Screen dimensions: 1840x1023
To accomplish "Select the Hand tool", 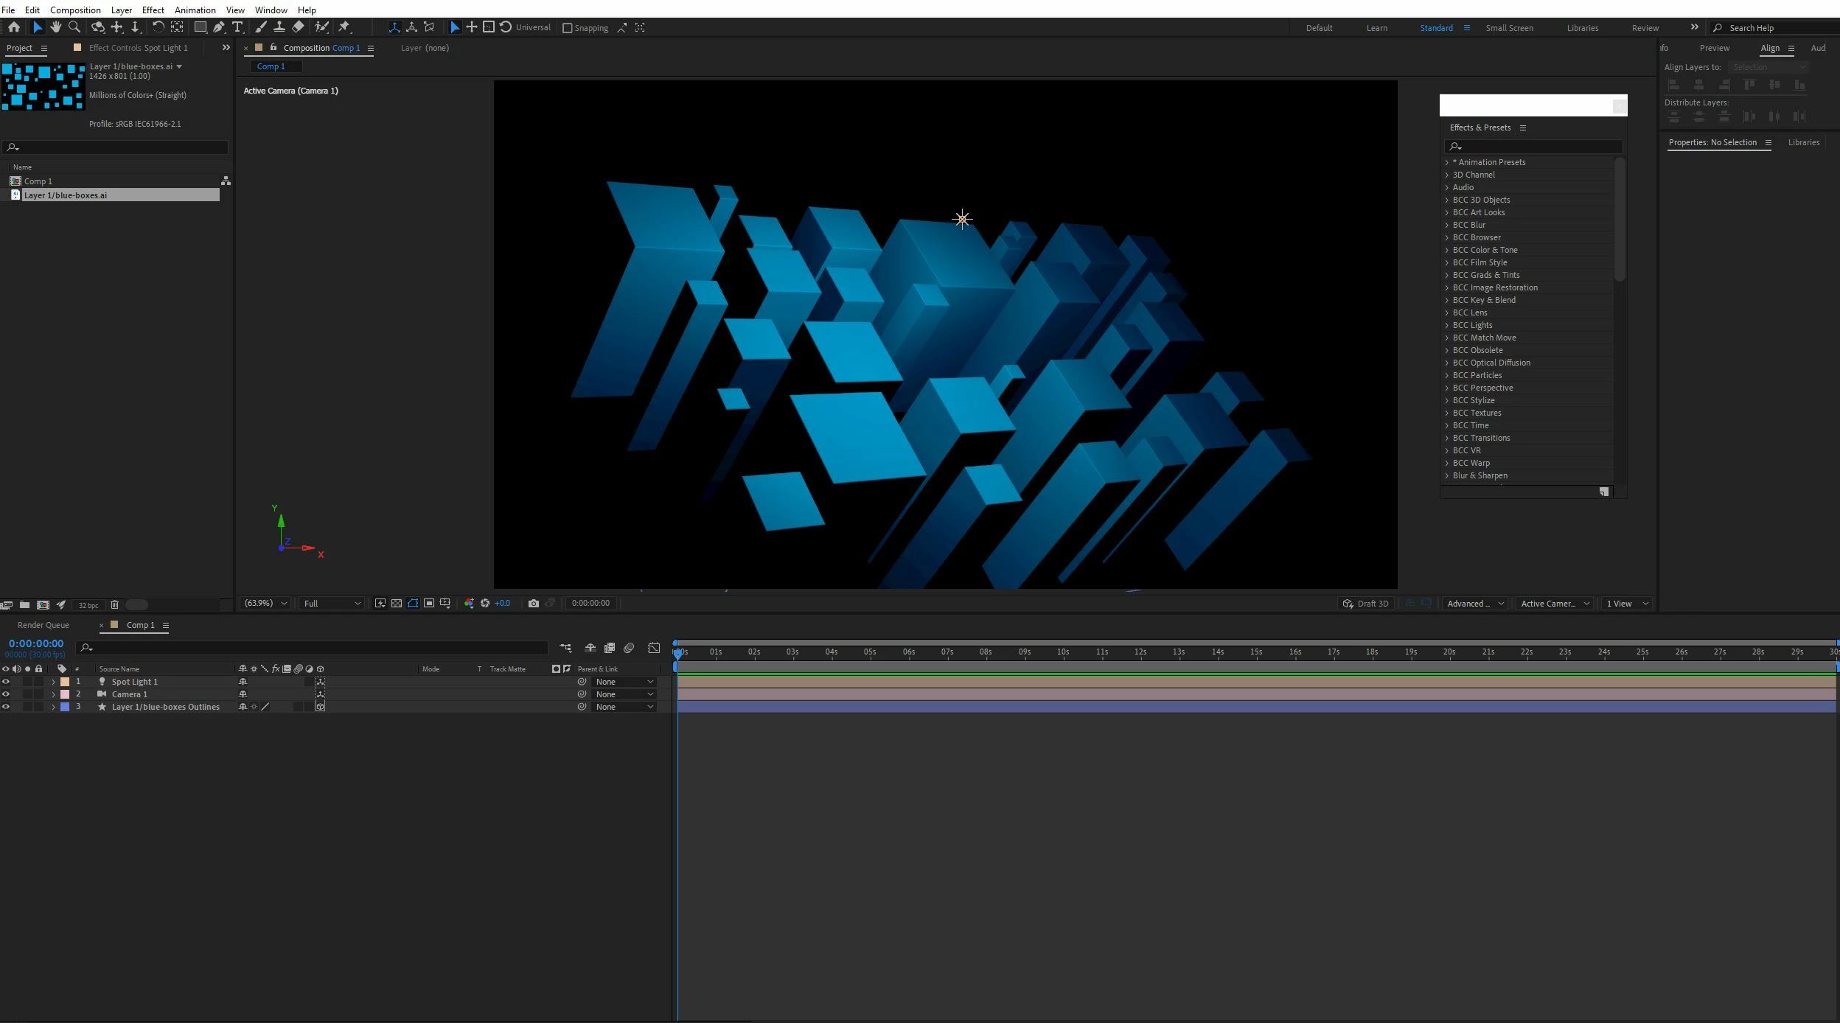I will pos(55,27).
